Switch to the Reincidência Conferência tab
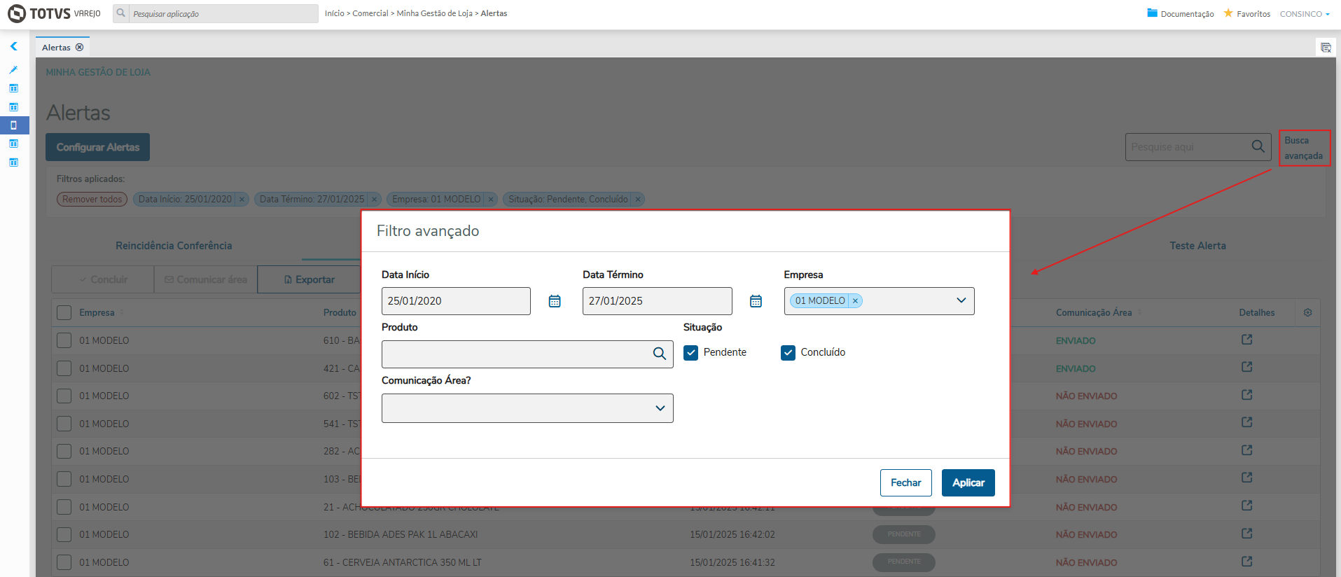1341x577 pixels. (x=174, y=246)
